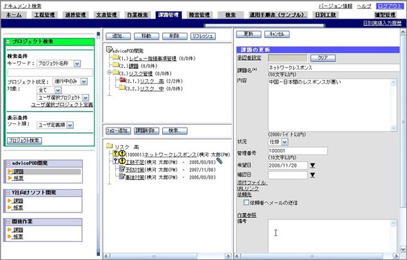The width and height of the screenshot is (407, 260).
Task: Switch to the 進捗管理 tab
Action: pyautogui.click(x=75, y=14)
